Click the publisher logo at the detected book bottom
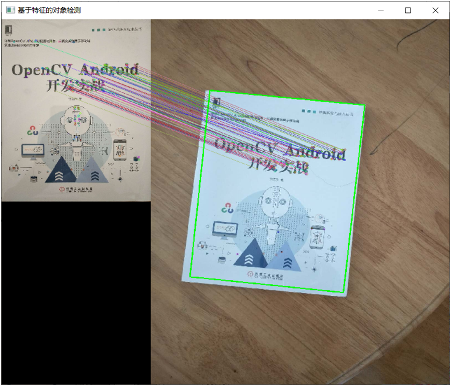This screenshot has height=386, width=451. pos(265,275)
